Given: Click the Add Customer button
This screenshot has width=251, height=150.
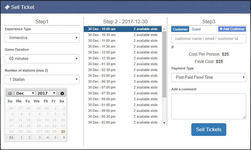Looking at the screenshot, I should point(232,29).
